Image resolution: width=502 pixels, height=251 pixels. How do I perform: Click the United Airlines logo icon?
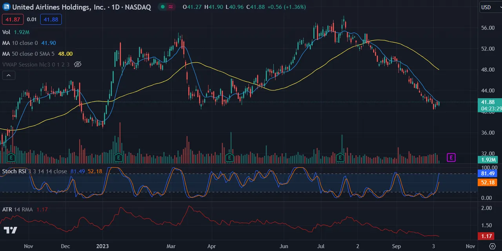click(6, 7)
